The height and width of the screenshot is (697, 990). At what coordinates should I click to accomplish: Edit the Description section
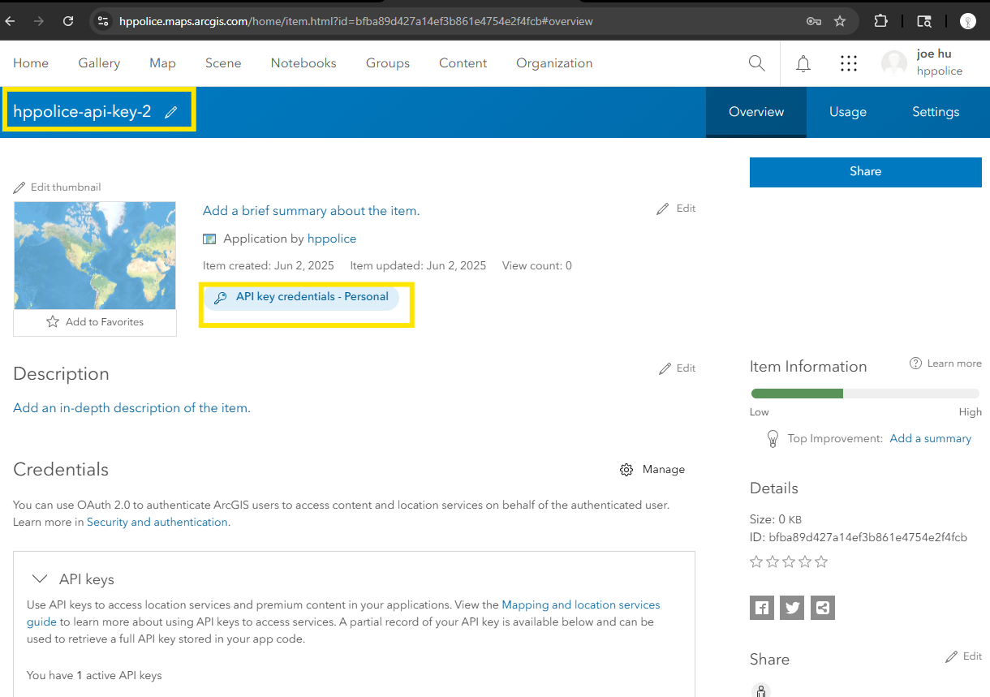point(676,368)
